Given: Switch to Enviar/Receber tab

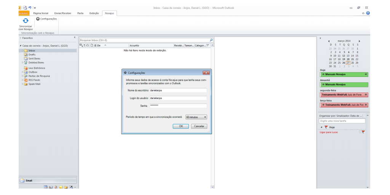Looking at the screenshot, I should point(63,13).
